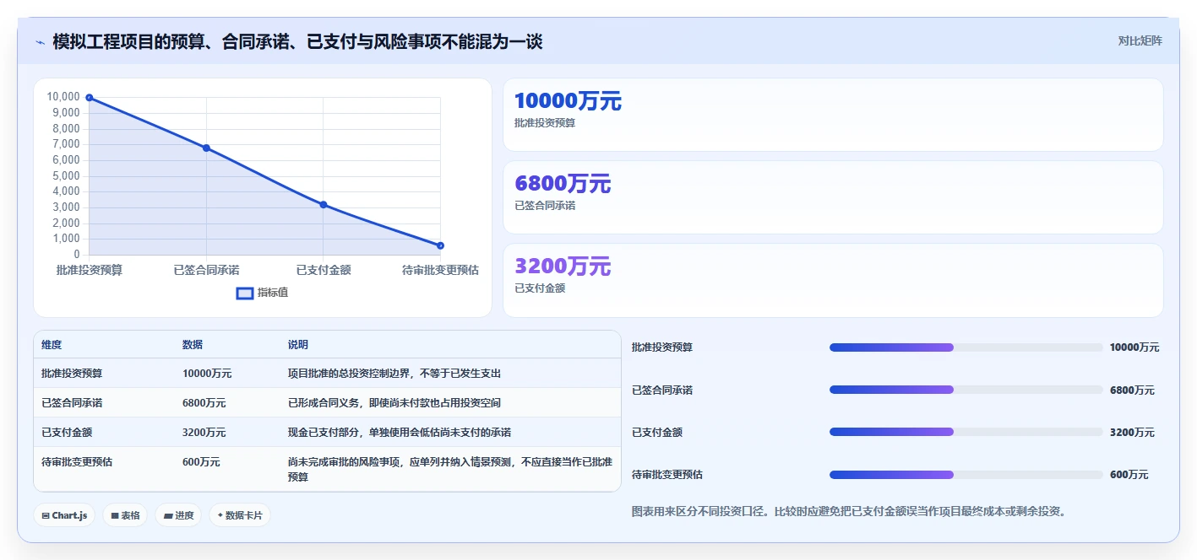Click the footnote starting 图表用来区分不同投资口径
1197x560 pixels.
(x=849, y=511)
